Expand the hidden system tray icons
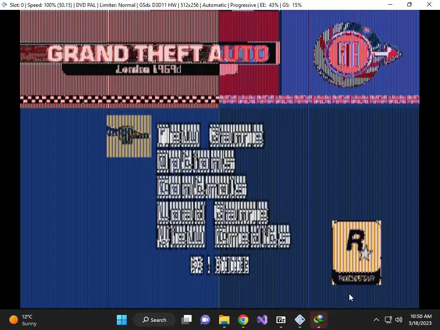The image size is (440, 330). pos(376,320)
